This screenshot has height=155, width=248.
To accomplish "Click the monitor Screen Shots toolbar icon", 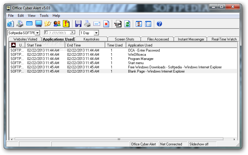I will pos(38,24).
